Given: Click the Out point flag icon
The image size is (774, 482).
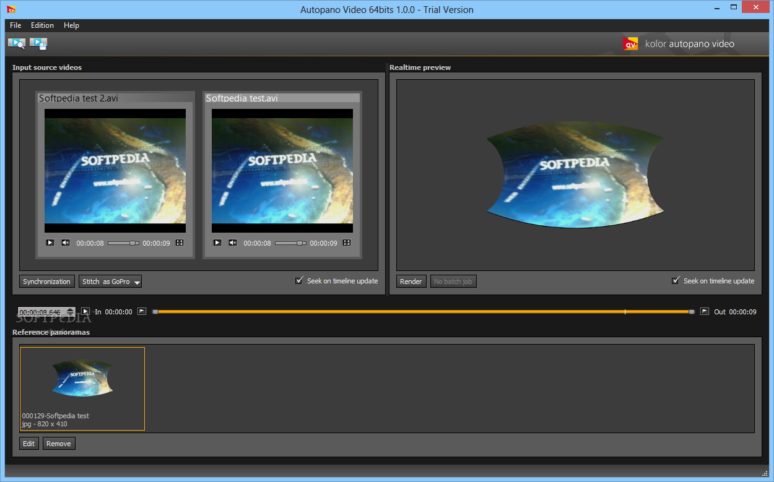Looking at the screenshot, I should 705,311.
